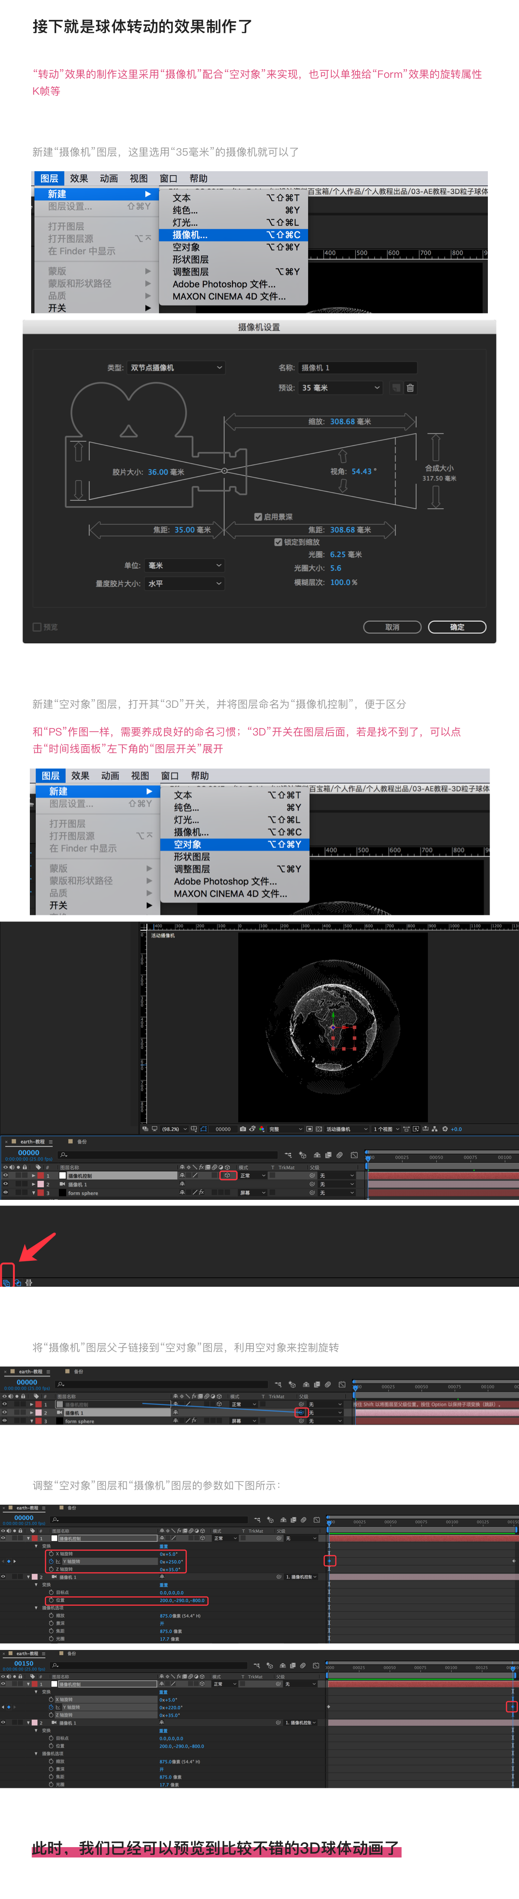Click the 取消 button in camera settings
This screenshot has height=1899, width=519.
(x=392, y=627)
